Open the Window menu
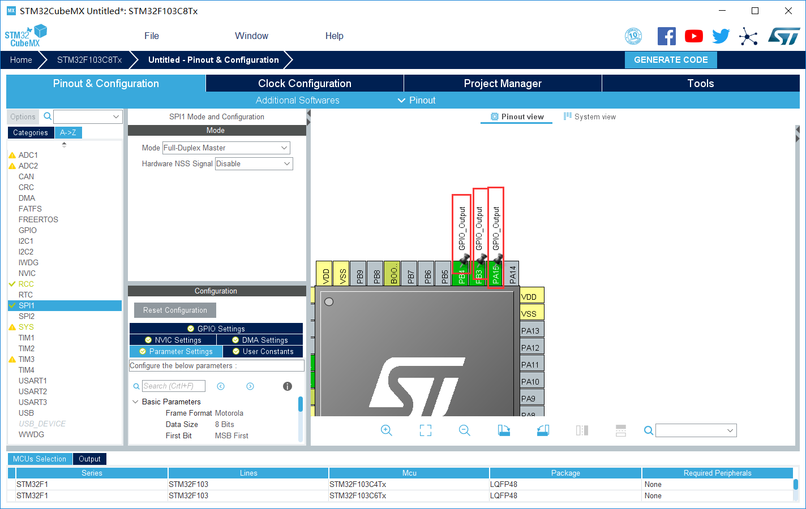 [252, 36]
